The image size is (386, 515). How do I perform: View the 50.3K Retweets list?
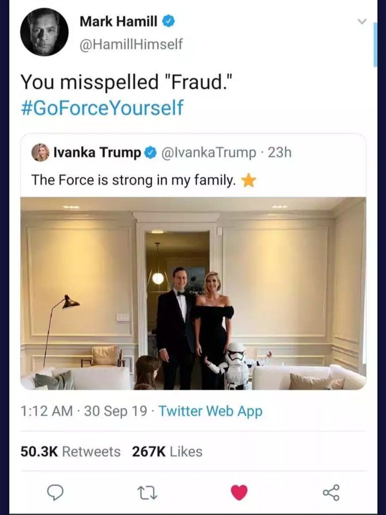point(71,451)
